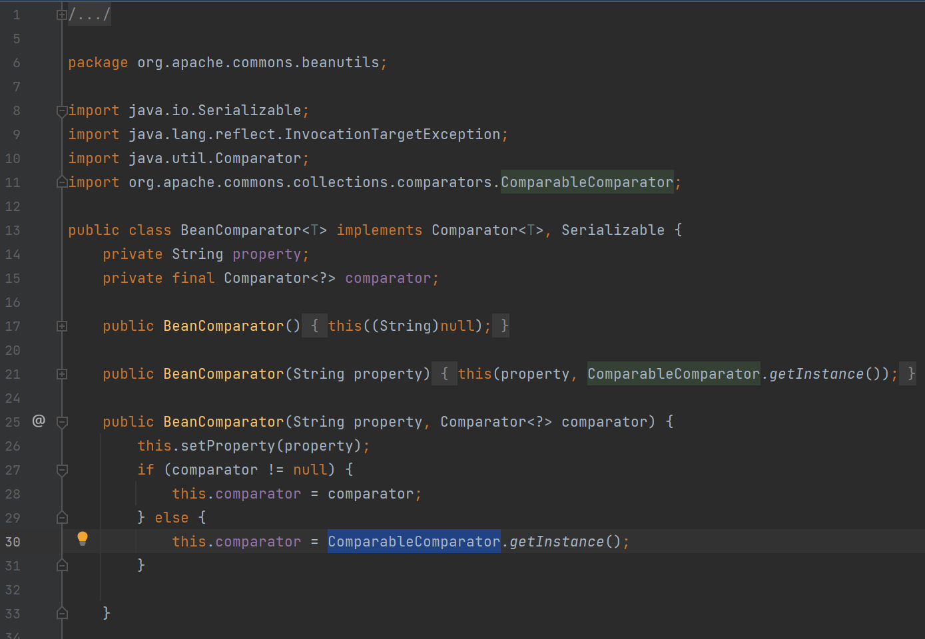
Task: Click getInstance() on line 30
Action: click(565, 542)
